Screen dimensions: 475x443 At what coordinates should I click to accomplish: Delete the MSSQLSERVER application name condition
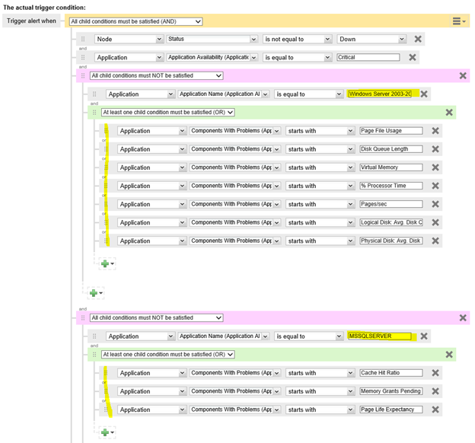pos(424,336)
